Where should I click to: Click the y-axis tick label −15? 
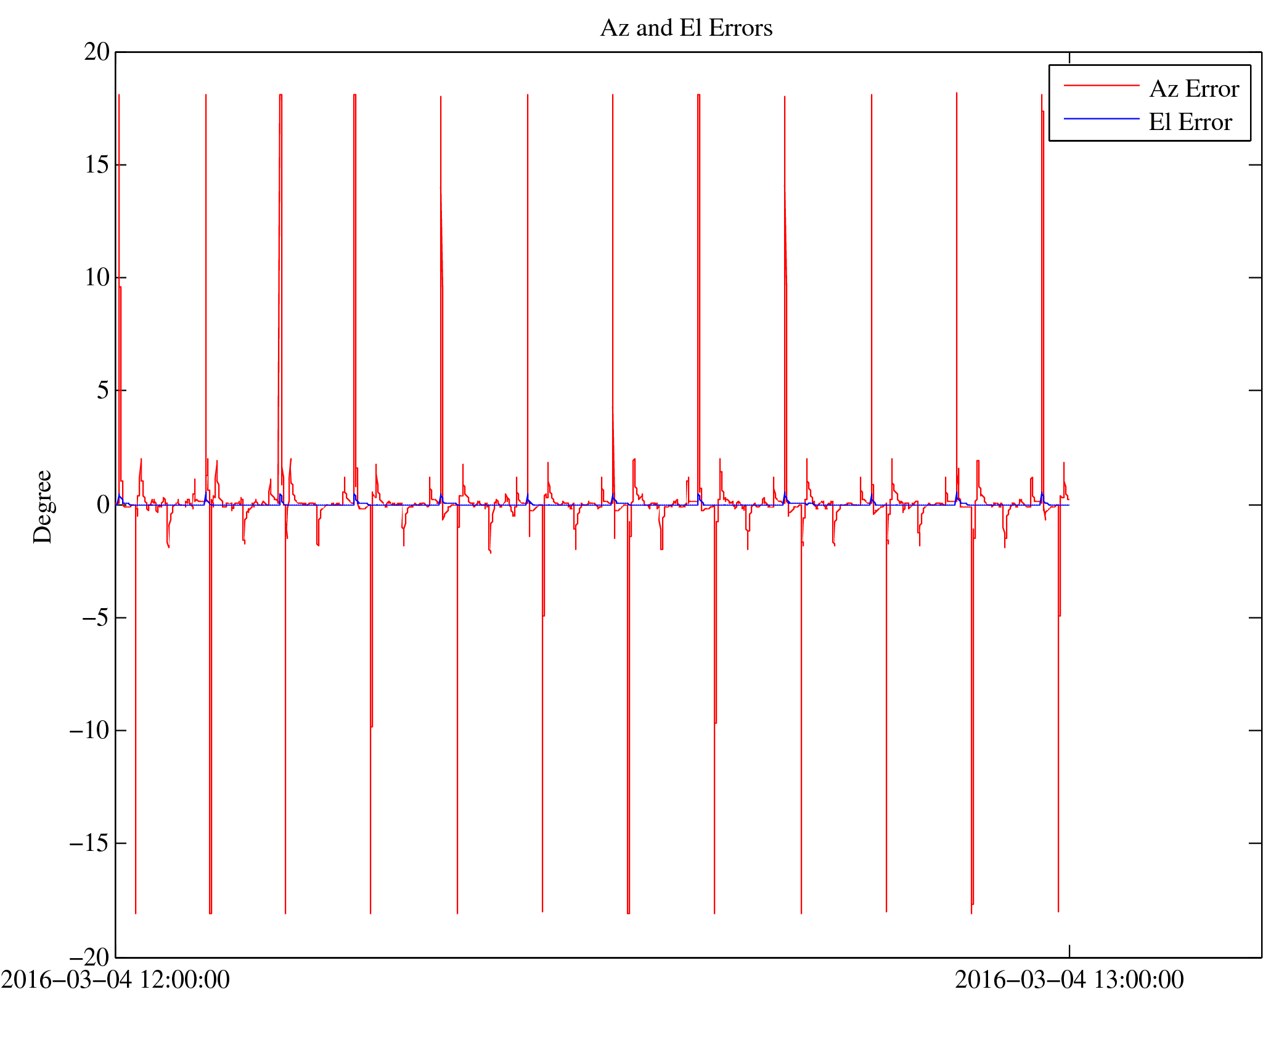(x=89, y=844)
